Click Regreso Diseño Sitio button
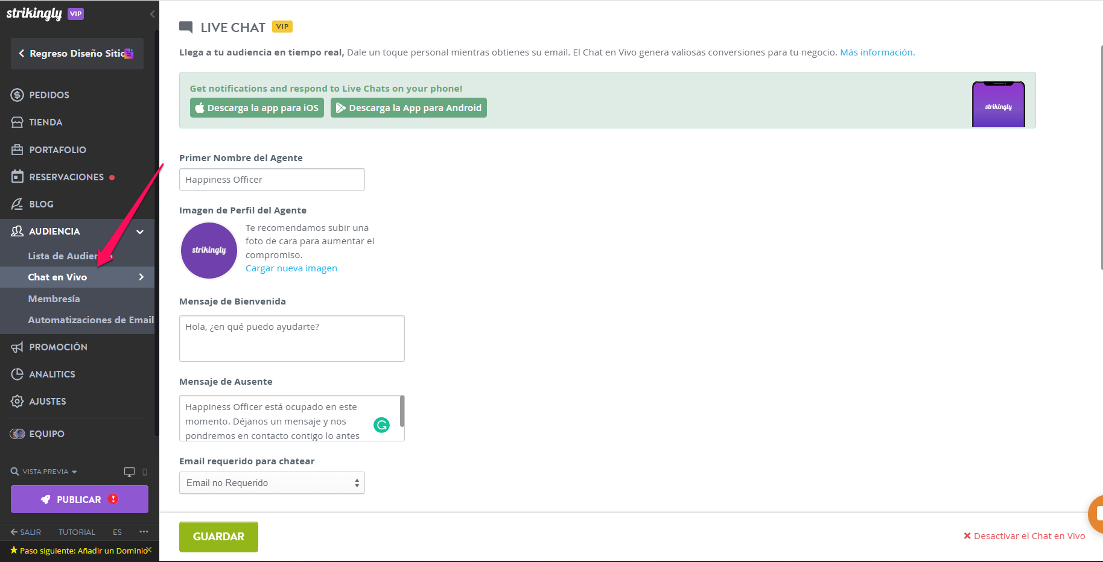The height and width of the screenshot is (562, 1103). [77, 54]
